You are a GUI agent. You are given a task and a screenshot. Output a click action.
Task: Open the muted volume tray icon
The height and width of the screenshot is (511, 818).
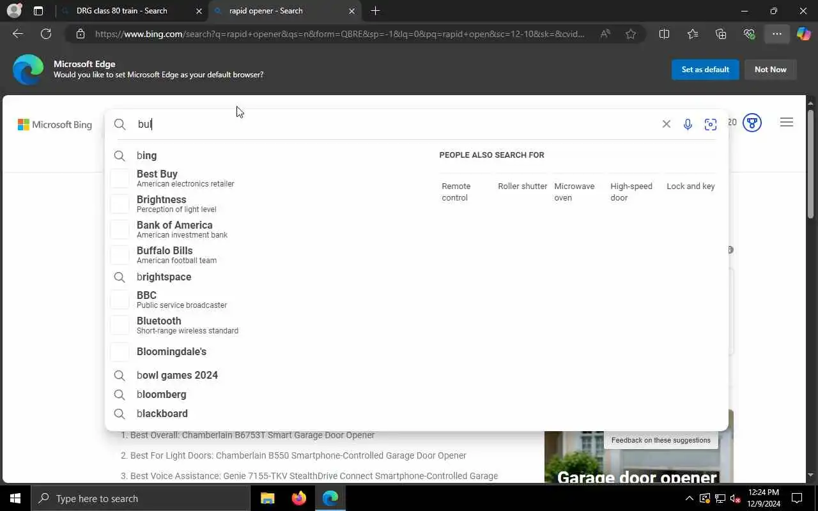point(735,498)
